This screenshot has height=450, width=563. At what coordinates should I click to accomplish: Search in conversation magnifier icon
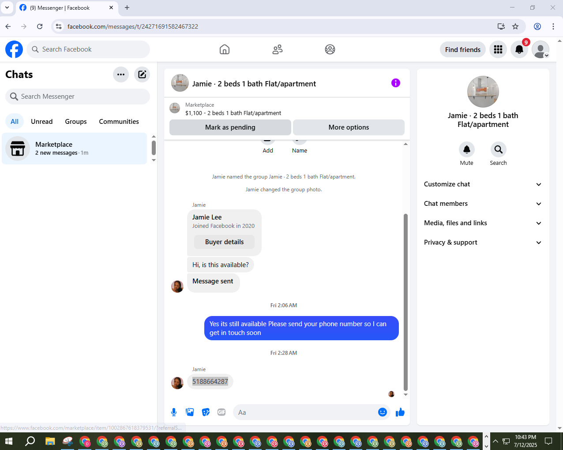pos(498,149)
